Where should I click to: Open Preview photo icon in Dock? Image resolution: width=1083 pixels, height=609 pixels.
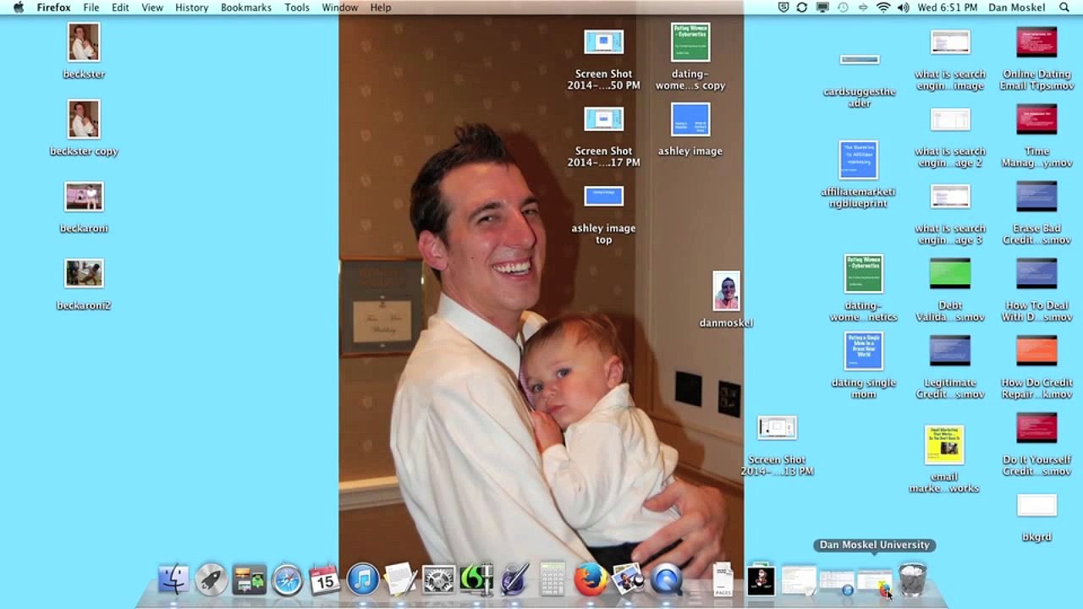point(629,579)
